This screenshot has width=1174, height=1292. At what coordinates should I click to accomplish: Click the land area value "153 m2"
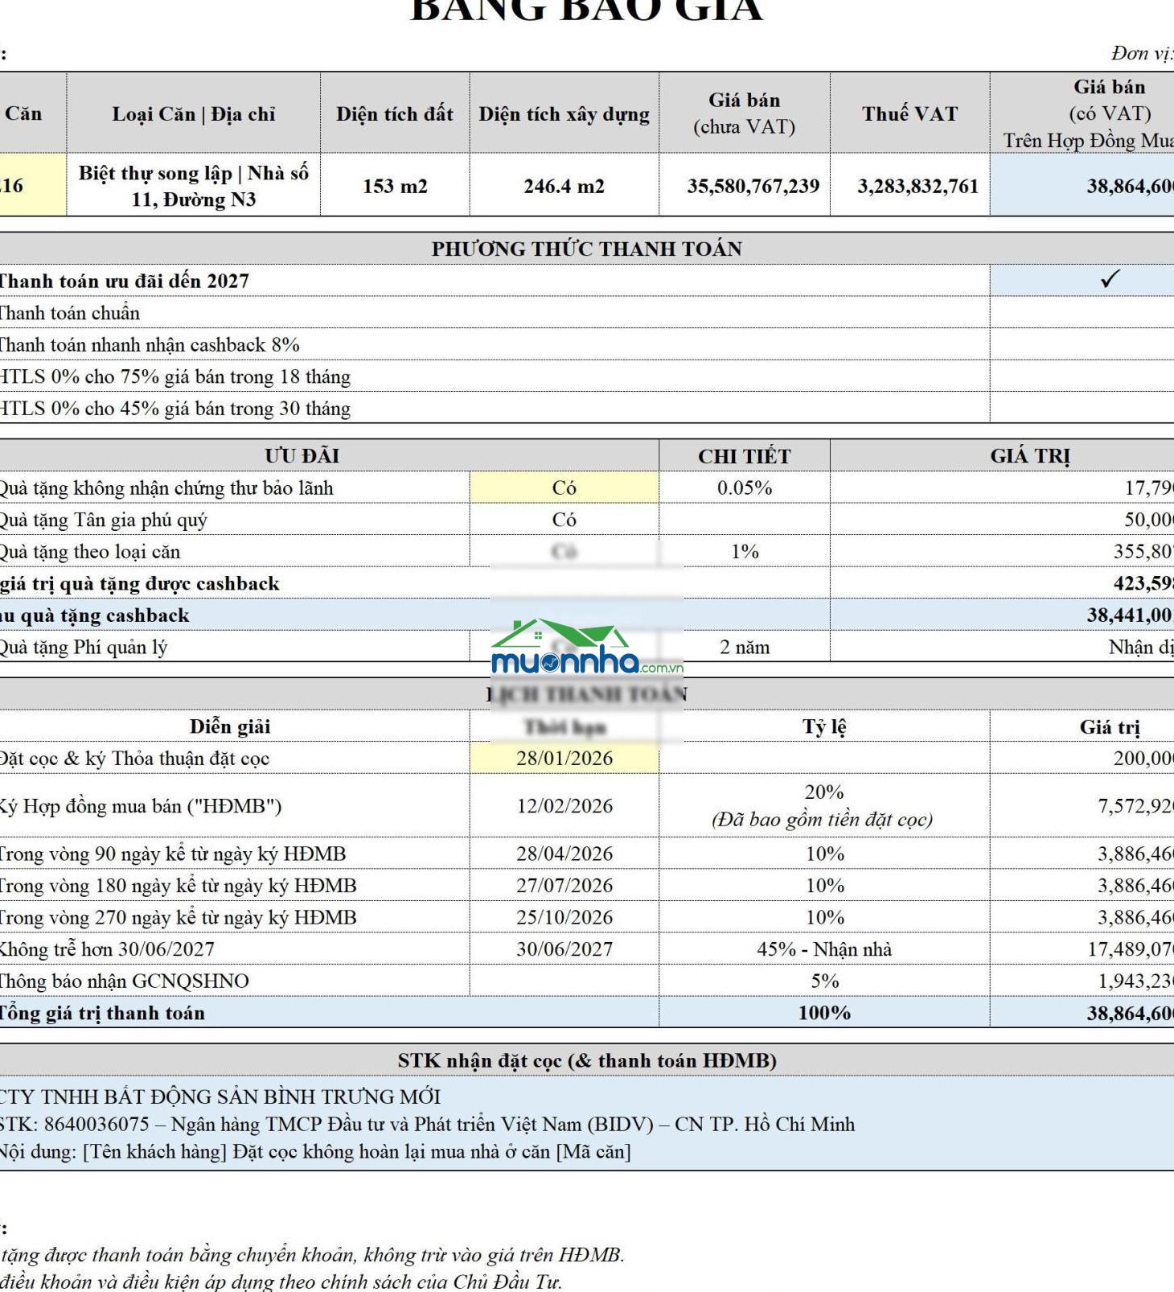click(395, 186)
